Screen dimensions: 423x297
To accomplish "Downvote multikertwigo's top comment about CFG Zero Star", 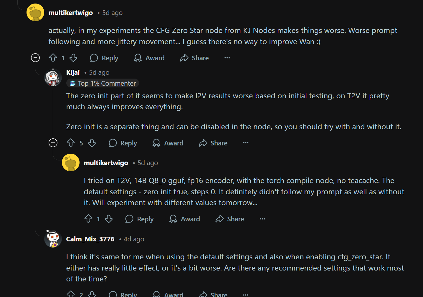I will click(x=73, y=58).
